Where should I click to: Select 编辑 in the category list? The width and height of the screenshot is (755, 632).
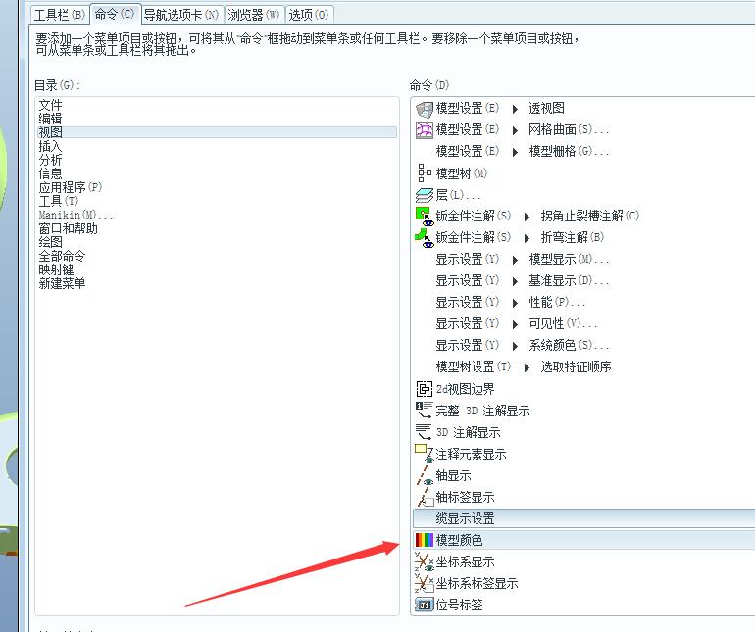click(x=51, y=119)
